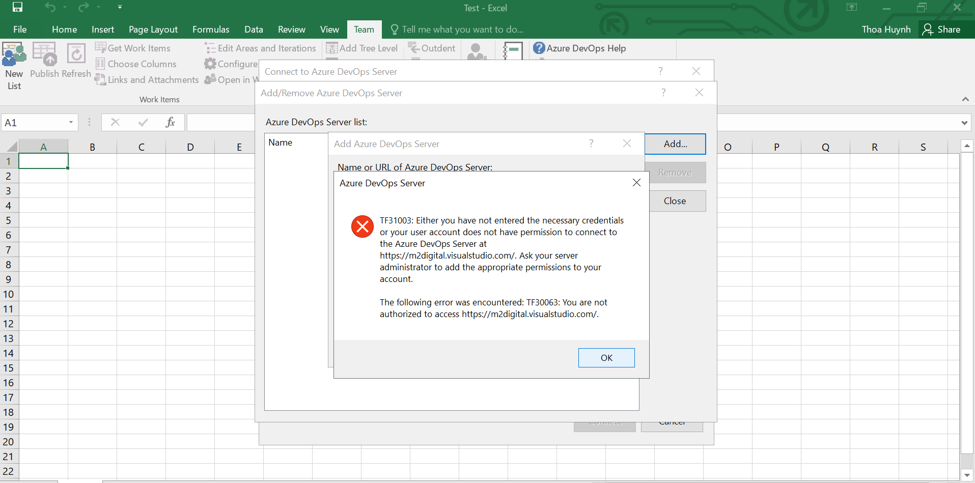Image resolution: width=975 pixels, height=483 pixels.
Task: Close the Add/Remove Azure DevOps Server dialog
Action: 699,92
